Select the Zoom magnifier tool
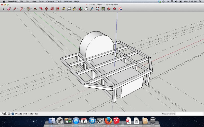 point(92,9)
